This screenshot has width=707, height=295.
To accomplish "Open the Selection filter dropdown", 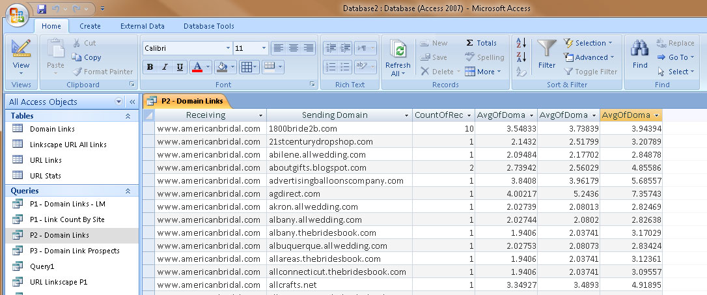I will click(x=588, y=43).
